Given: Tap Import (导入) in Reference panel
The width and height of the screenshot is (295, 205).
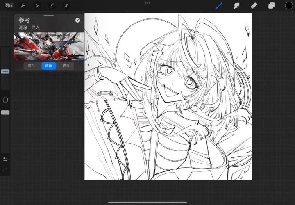Looking at the screenshot, I should pos(35,27).
